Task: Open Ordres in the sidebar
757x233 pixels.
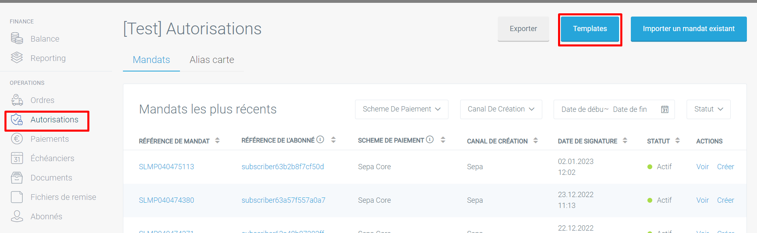Action: click(42, 100)
